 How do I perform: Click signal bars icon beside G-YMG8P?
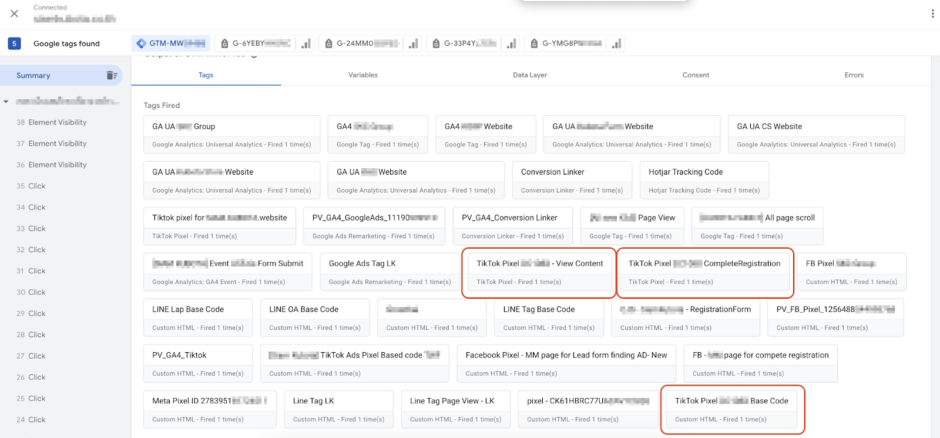click(x=616, y=44)
